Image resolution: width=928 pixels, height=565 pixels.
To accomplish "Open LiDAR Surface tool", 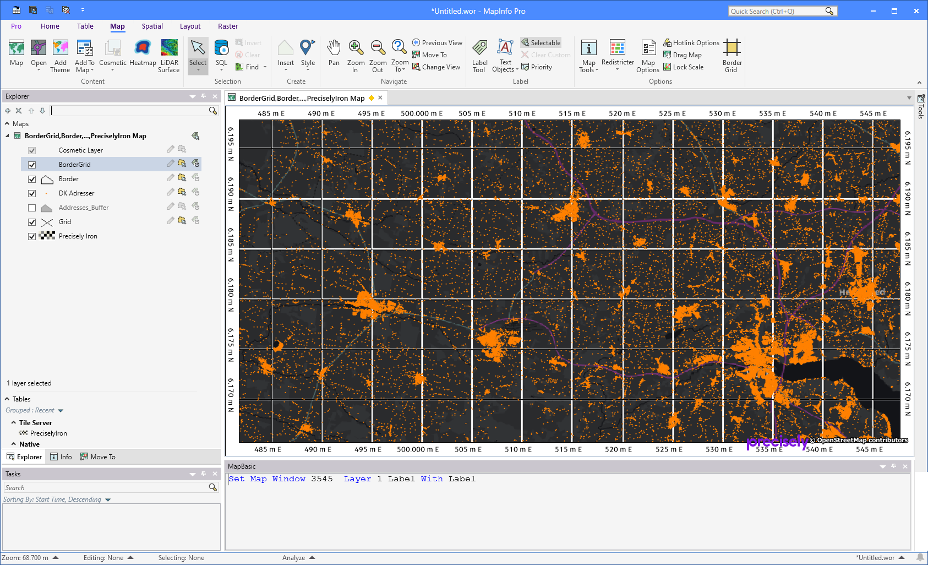I will coord(169,56).
